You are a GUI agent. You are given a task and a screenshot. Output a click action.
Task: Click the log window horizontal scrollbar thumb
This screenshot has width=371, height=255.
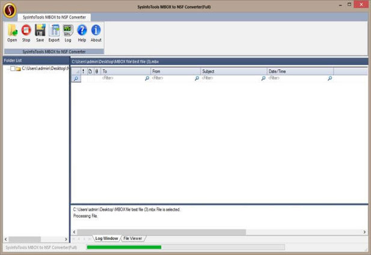pos(161,232)
